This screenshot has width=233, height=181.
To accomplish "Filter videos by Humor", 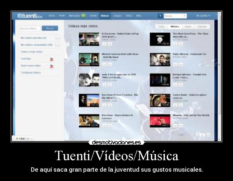I will tap(188, 27).
